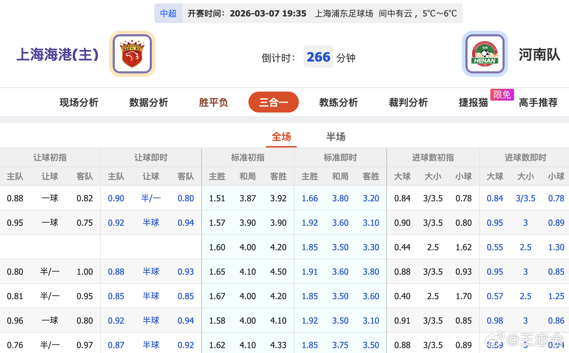
Task: Click the 中超 league label
Action: click(x=168, y=13)
